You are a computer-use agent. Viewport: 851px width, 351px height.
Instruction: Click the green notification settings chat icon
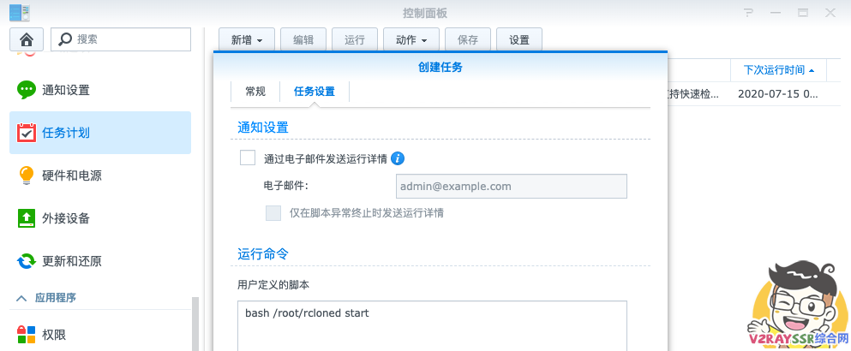pyautogui.click(x=27, y=90)
